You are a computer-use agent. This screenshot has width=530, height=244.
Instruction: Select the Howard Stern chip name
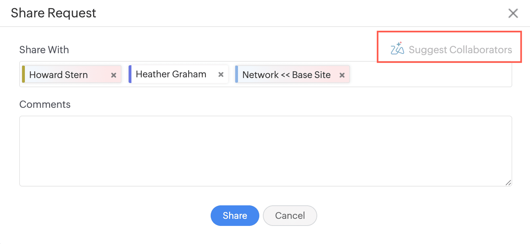59,75
